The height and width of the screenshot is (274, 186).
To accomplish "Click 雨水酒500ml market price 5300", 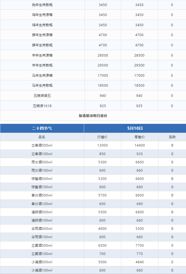I will [103, 162].
